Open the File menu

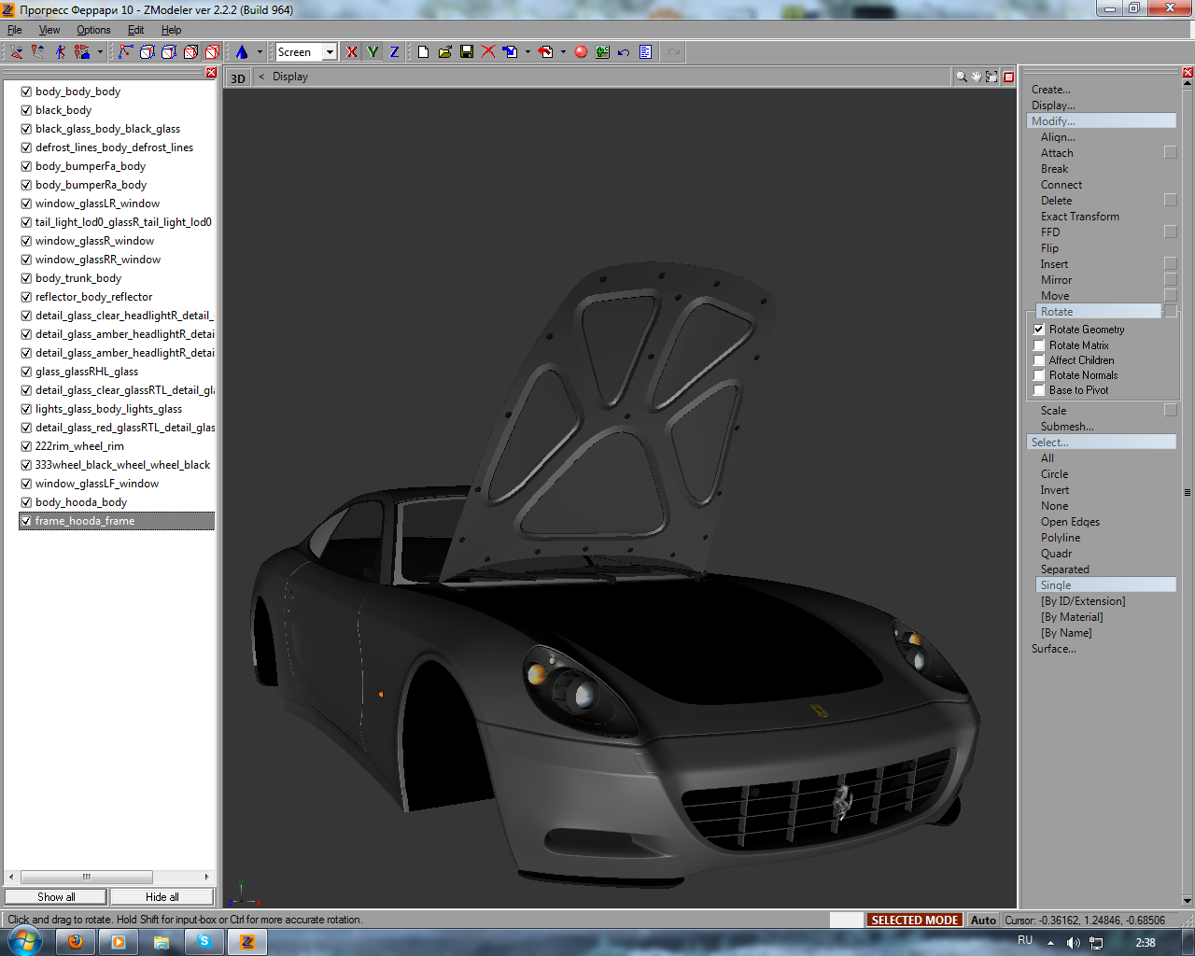15,30
